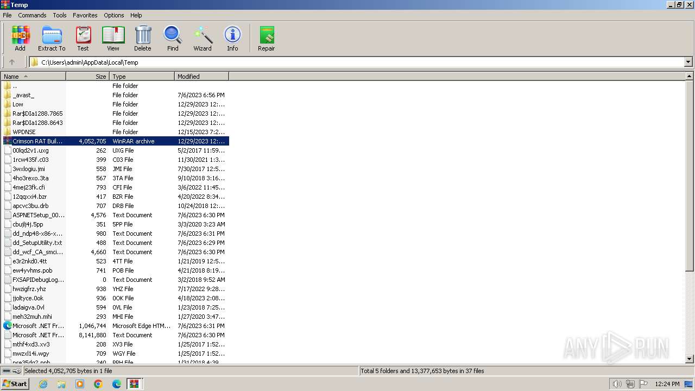Select the meh32muh.mhi file
The height and width of the screenshot is (391, 695).
(115, 317)
